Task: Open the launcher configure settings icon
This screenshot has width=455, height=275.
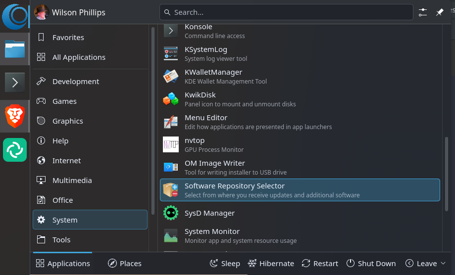Action: point(423,12)
